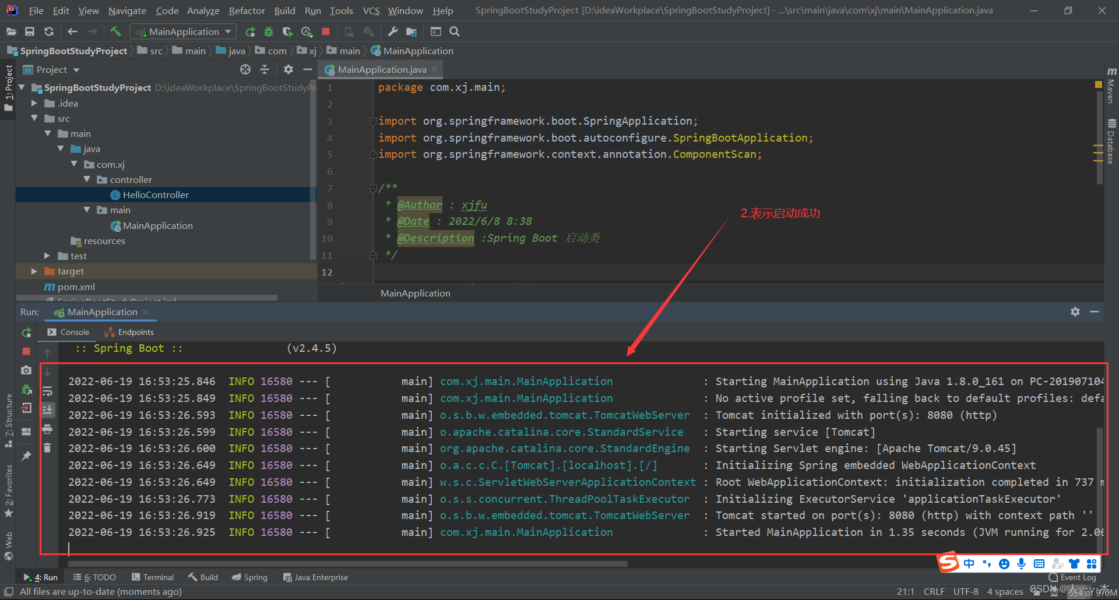Collapse the controller package
The width and height of the screenshot is (1119, 600).
point(87,179)
